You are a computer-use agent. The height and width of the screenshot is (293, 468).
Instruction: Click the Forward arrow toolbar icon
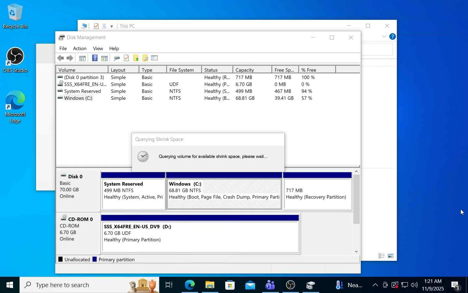point(70,58)
